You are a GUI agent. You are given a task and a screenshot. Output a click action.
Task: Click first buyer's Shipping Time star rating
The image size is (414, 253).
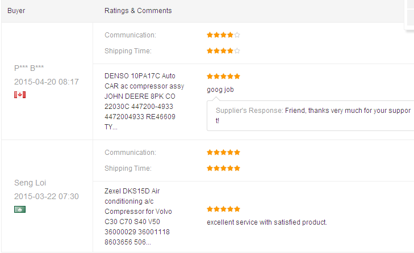click(x=223, y=51)
